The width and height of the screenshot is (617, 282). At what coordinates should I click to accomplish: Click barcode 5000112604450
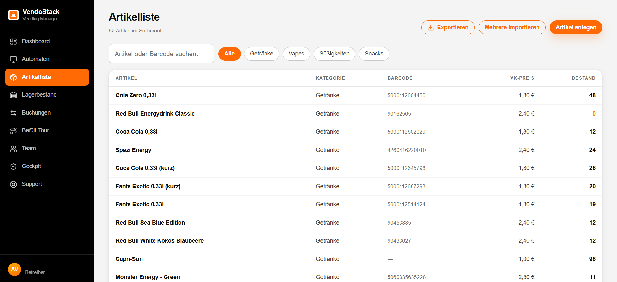point(406,96)
